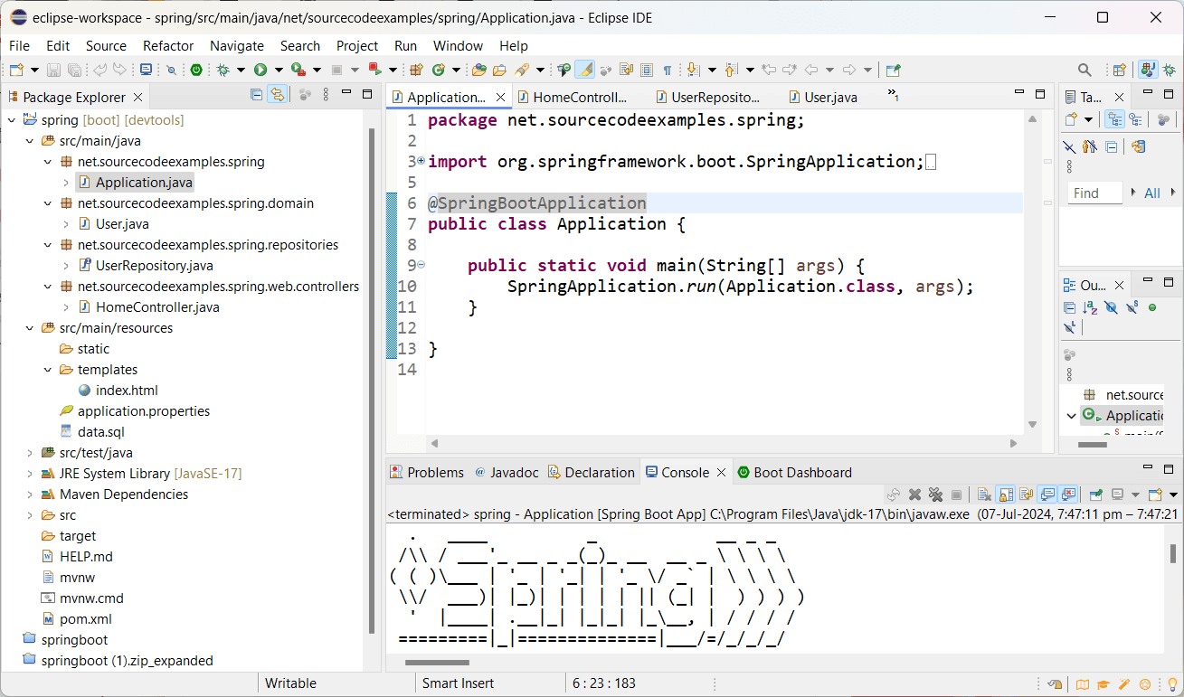Click the Open Perspective icon
The height and width of the screenshot is (697, 1184).
click(1120, 70)
